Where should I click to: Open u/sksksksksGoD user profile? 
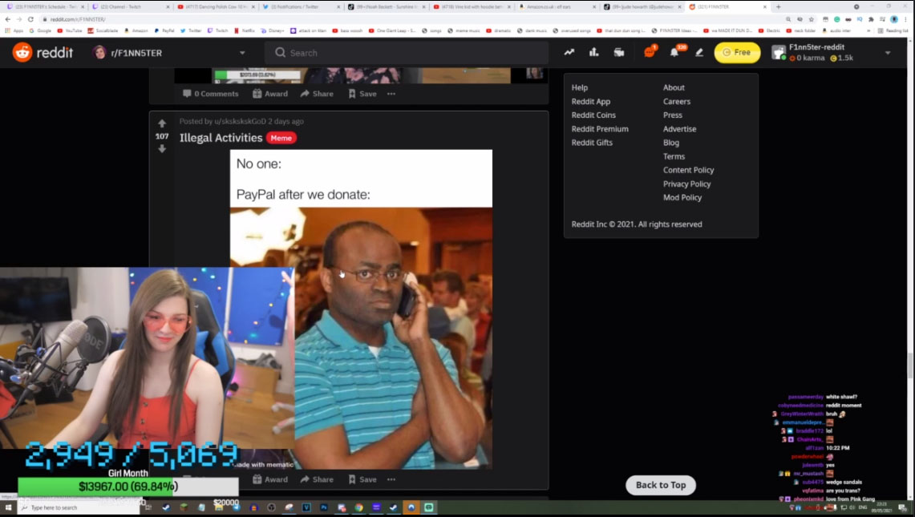[x=240, y=121]
